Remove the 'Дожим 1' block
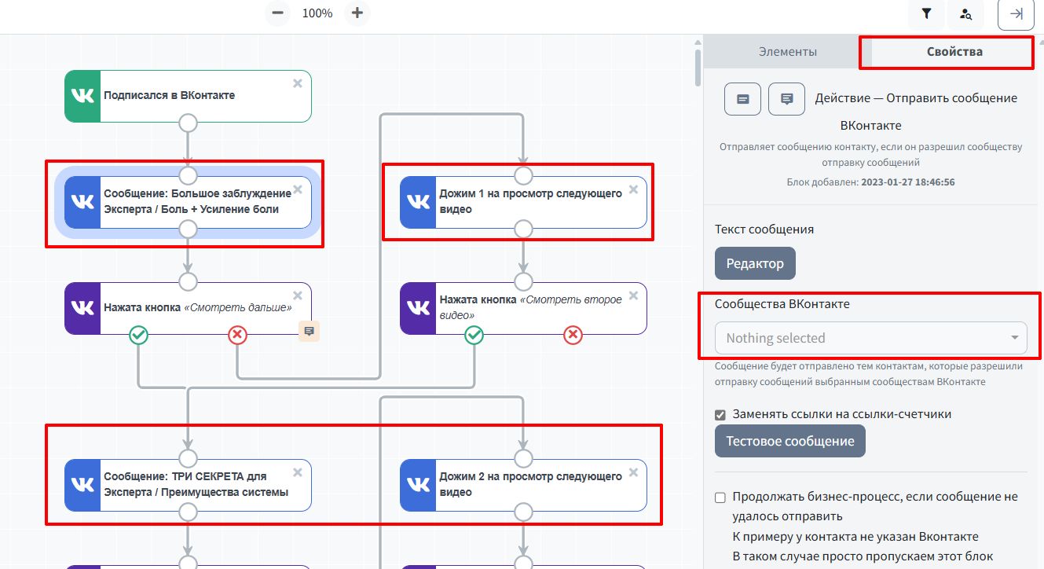This screenshot has height=569, width=1044. pos(633,189)
